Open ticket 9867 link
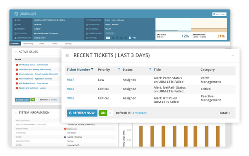 71,80
